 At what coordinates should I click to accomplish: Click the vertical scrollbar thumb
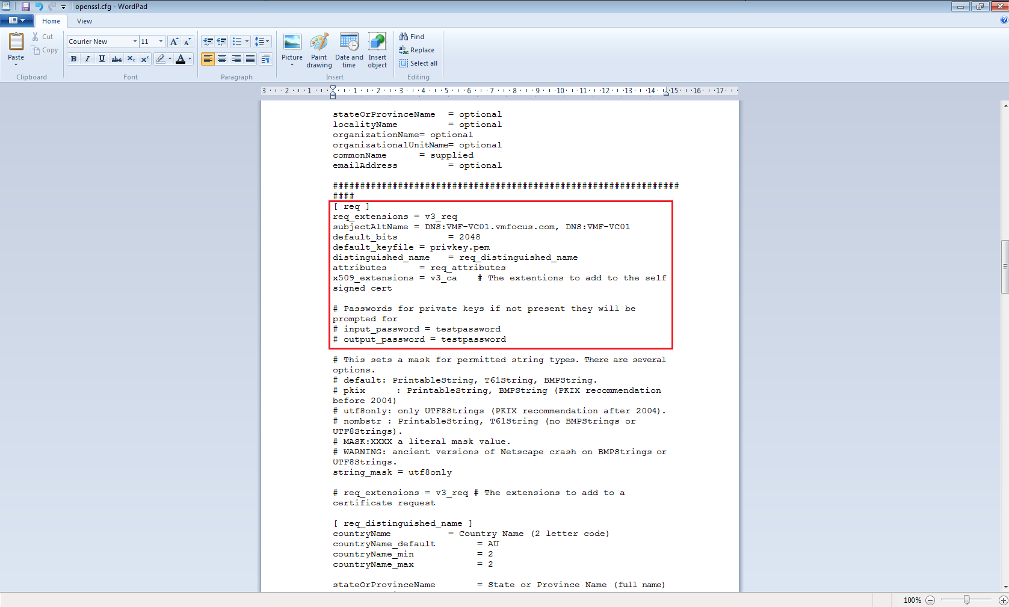pos(1005,267)
